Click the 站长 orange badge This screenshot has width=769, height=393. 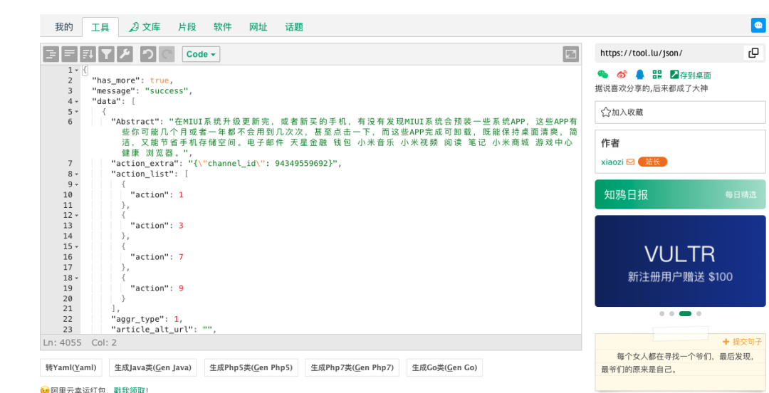652,162
